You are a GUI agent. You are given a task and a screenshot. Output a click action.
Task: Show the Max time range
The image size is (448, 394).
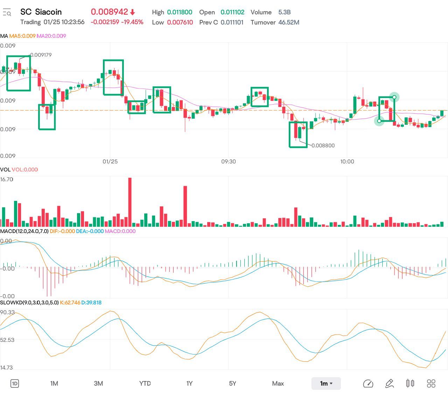pyautogui.click(x=278, y=384)
